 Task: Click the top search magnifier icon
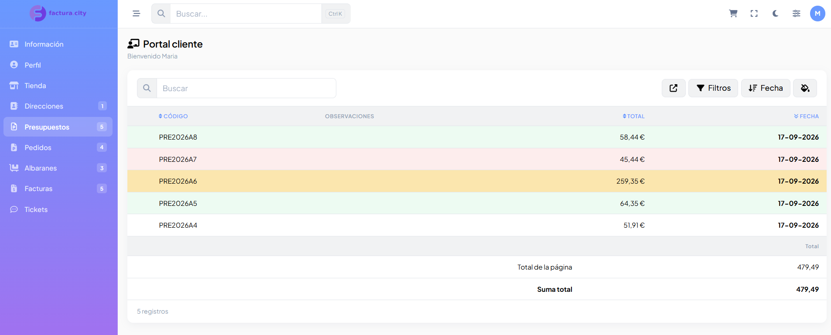click(x=161, y=14)
